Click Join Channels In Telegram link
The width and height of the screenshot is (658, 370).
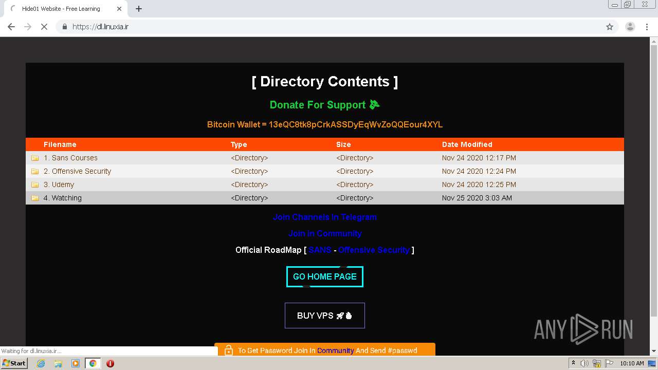pos(325,217)
